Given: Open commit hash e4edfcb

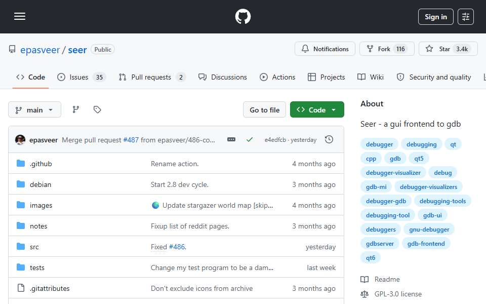Looking at the screenshot, I should (275, 140).
